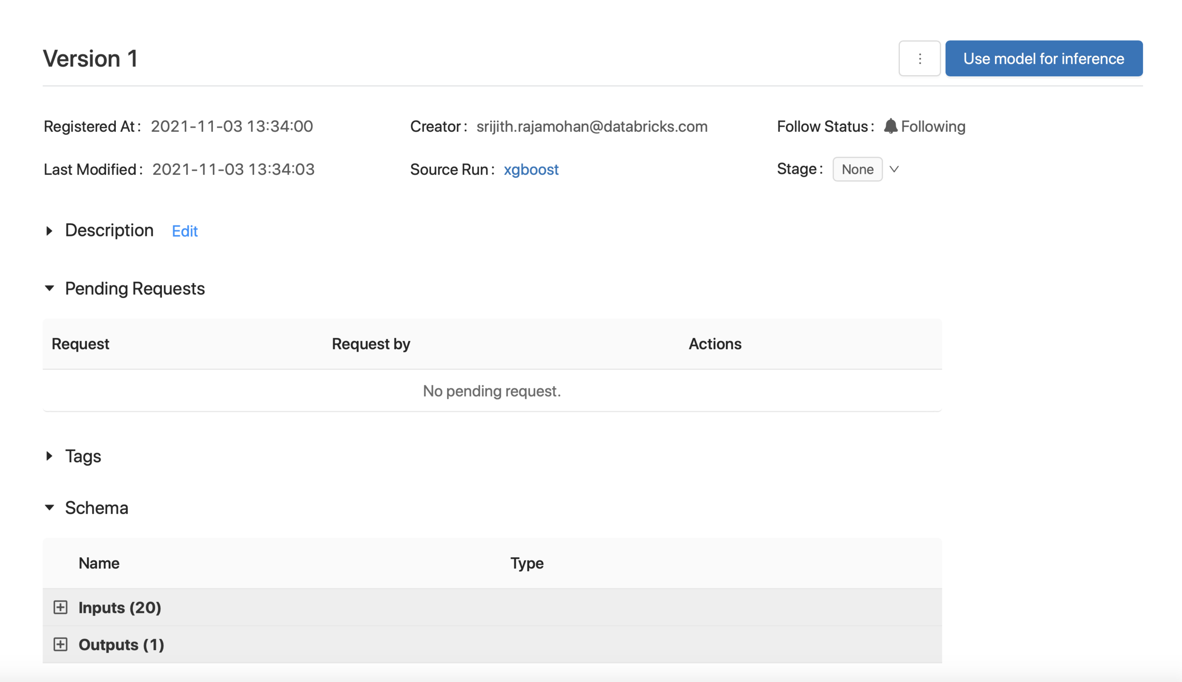This screenshot has width=1182, height=682.
Task: Open the three-dot overflow menu
Action: tap(919, 59)
